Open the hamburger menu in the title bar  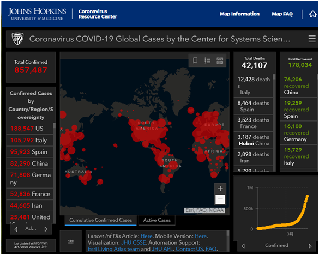(x=312, y=39)
